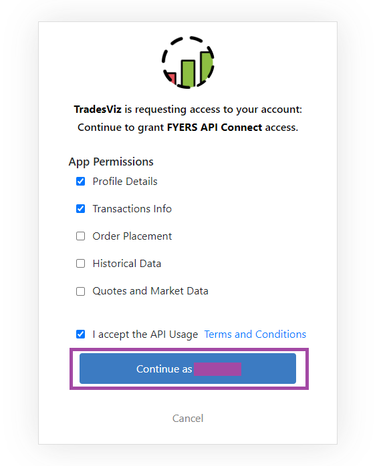Screen dimensions: 385x466
Task: Click the bold TradesViz name in message
Action: pyautogui.click(x=98, y=109)
